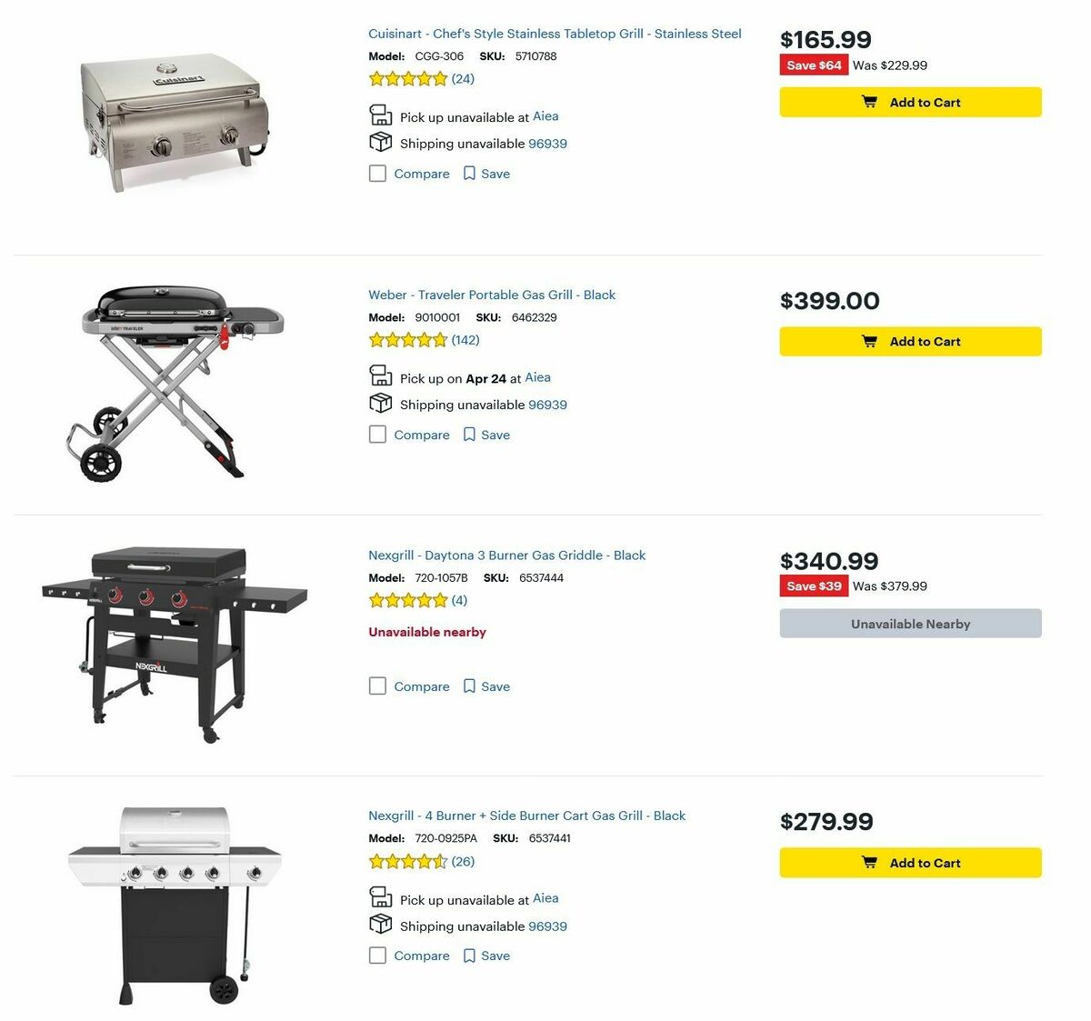Open Nexgrill Daytona 3 Burner Griddle link

coord(506,556)
